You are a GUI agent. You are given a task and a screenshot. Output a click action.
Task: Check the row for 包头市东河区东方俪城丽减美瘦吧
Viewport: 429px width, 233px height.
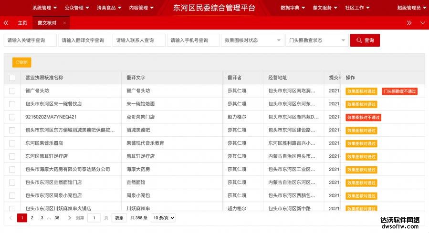[12, 130]
